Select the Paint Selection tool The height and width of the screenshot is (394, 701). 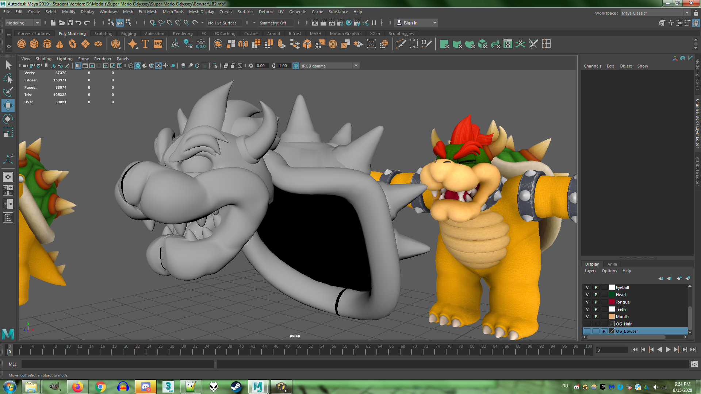tap(8, 92)
